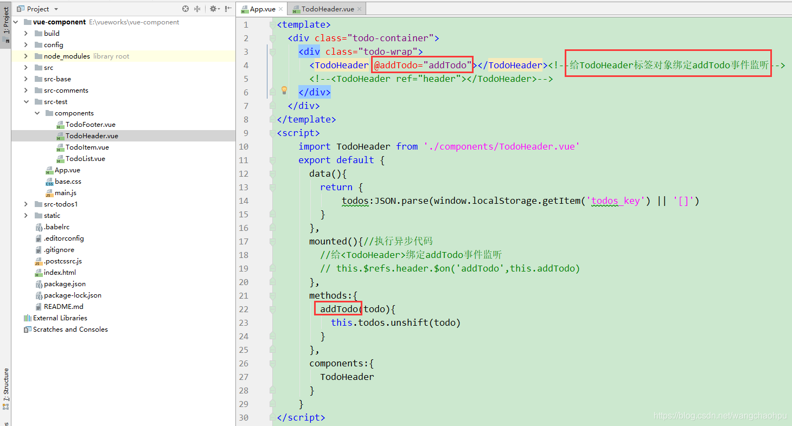Select TodoList.vue file icon
The image size is (792, 426).
(60, 159)
